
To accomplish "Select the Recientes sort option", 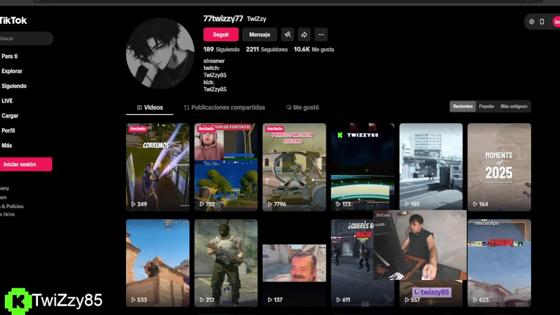I will (x=463, y=106).
